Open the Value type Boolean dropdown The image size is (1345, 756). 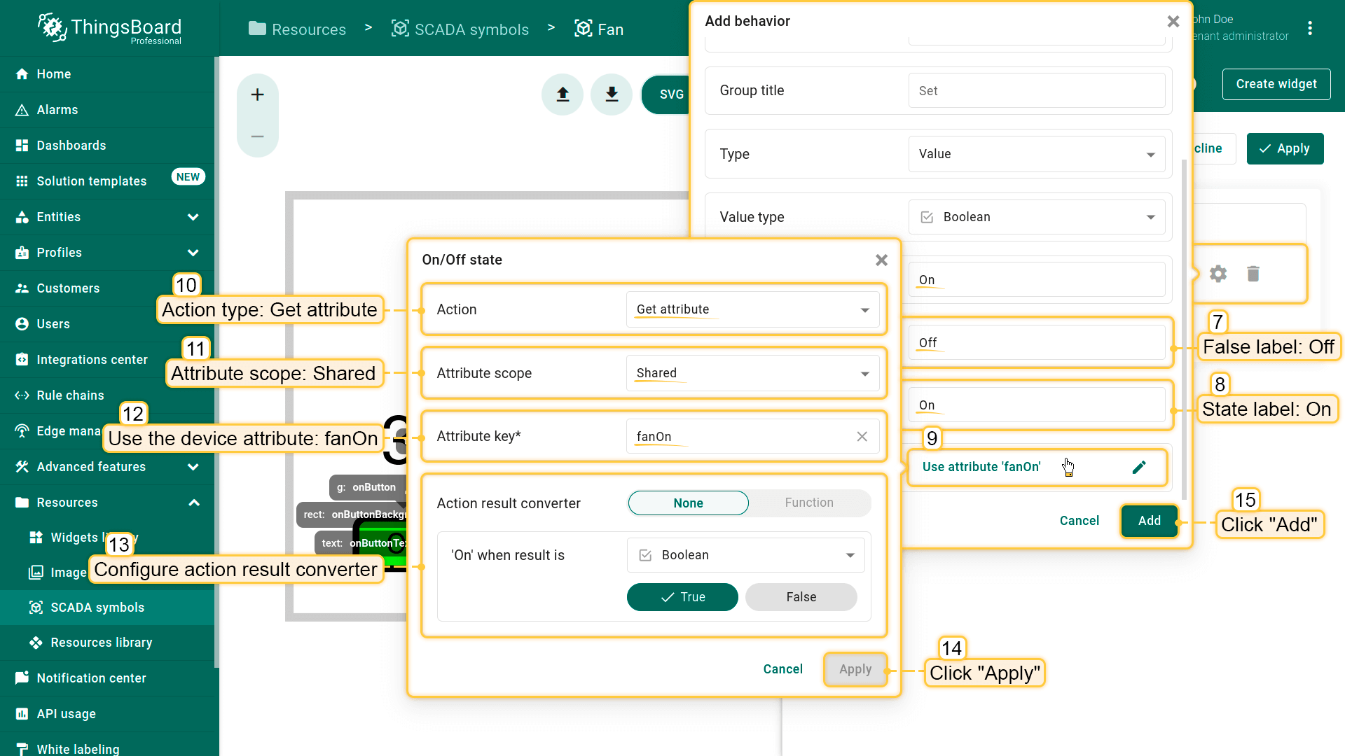pyautogui.click(x=1036, y=217)
